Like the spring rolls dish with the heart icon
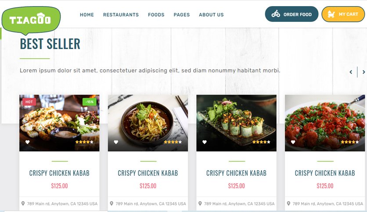 click(x=204, y=142)
